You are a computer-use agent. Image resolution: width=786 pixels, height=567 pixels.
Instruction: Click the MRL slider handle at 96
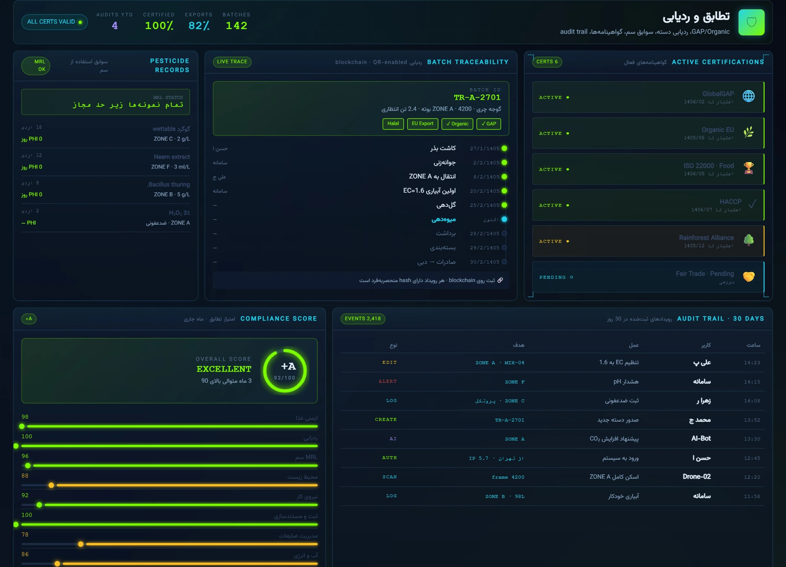click(x=28, y=466)
